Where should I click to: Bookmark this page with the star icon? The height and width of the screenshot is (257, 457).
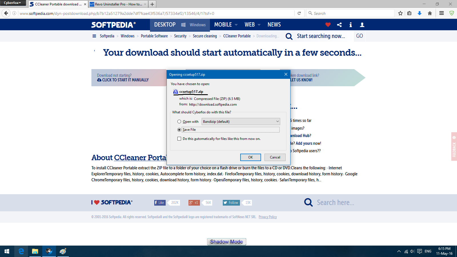pyautogui.click(x=400, y=13)
